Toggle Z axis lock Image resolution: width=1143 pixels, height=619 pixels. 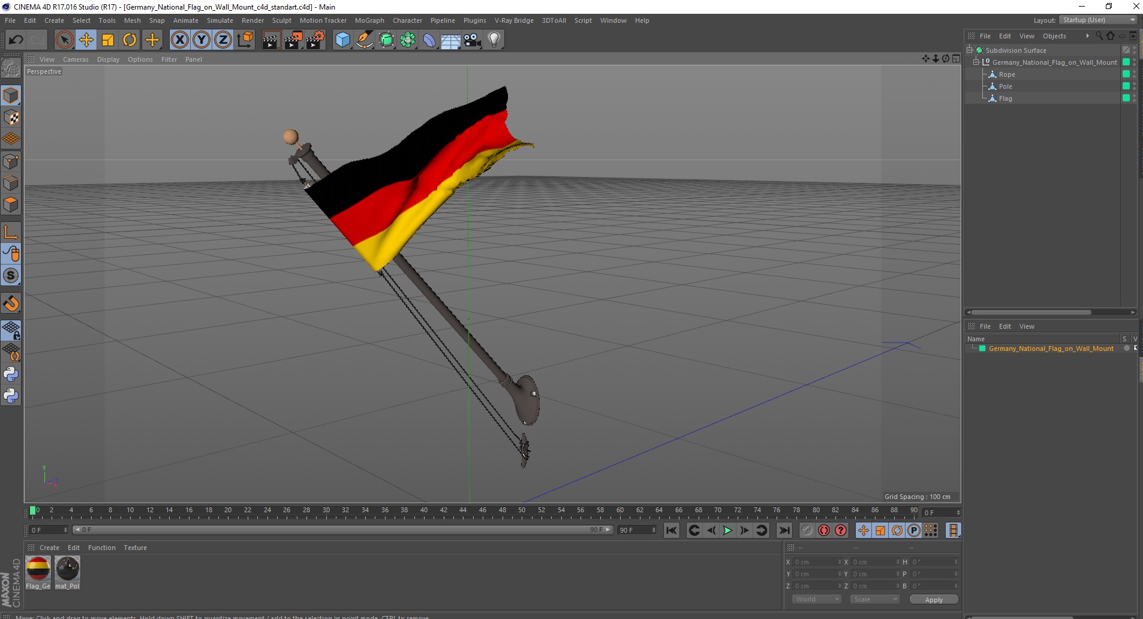tap(223, 40)
